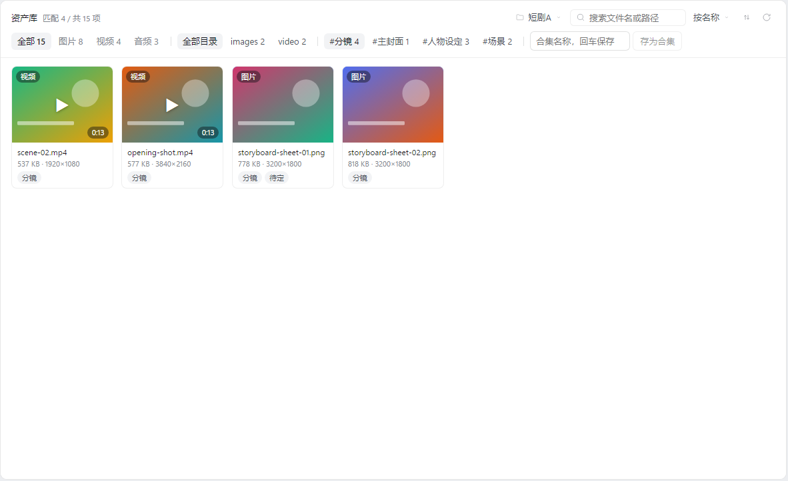The width and height of the screenshot is (788, 481).
Task: Click the 资产库 title
Action: point(24,18)
